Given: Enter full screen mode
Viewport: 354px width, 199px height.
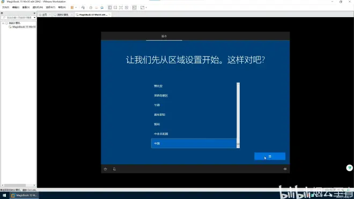Looking at the screenshot, I should 121,8.
